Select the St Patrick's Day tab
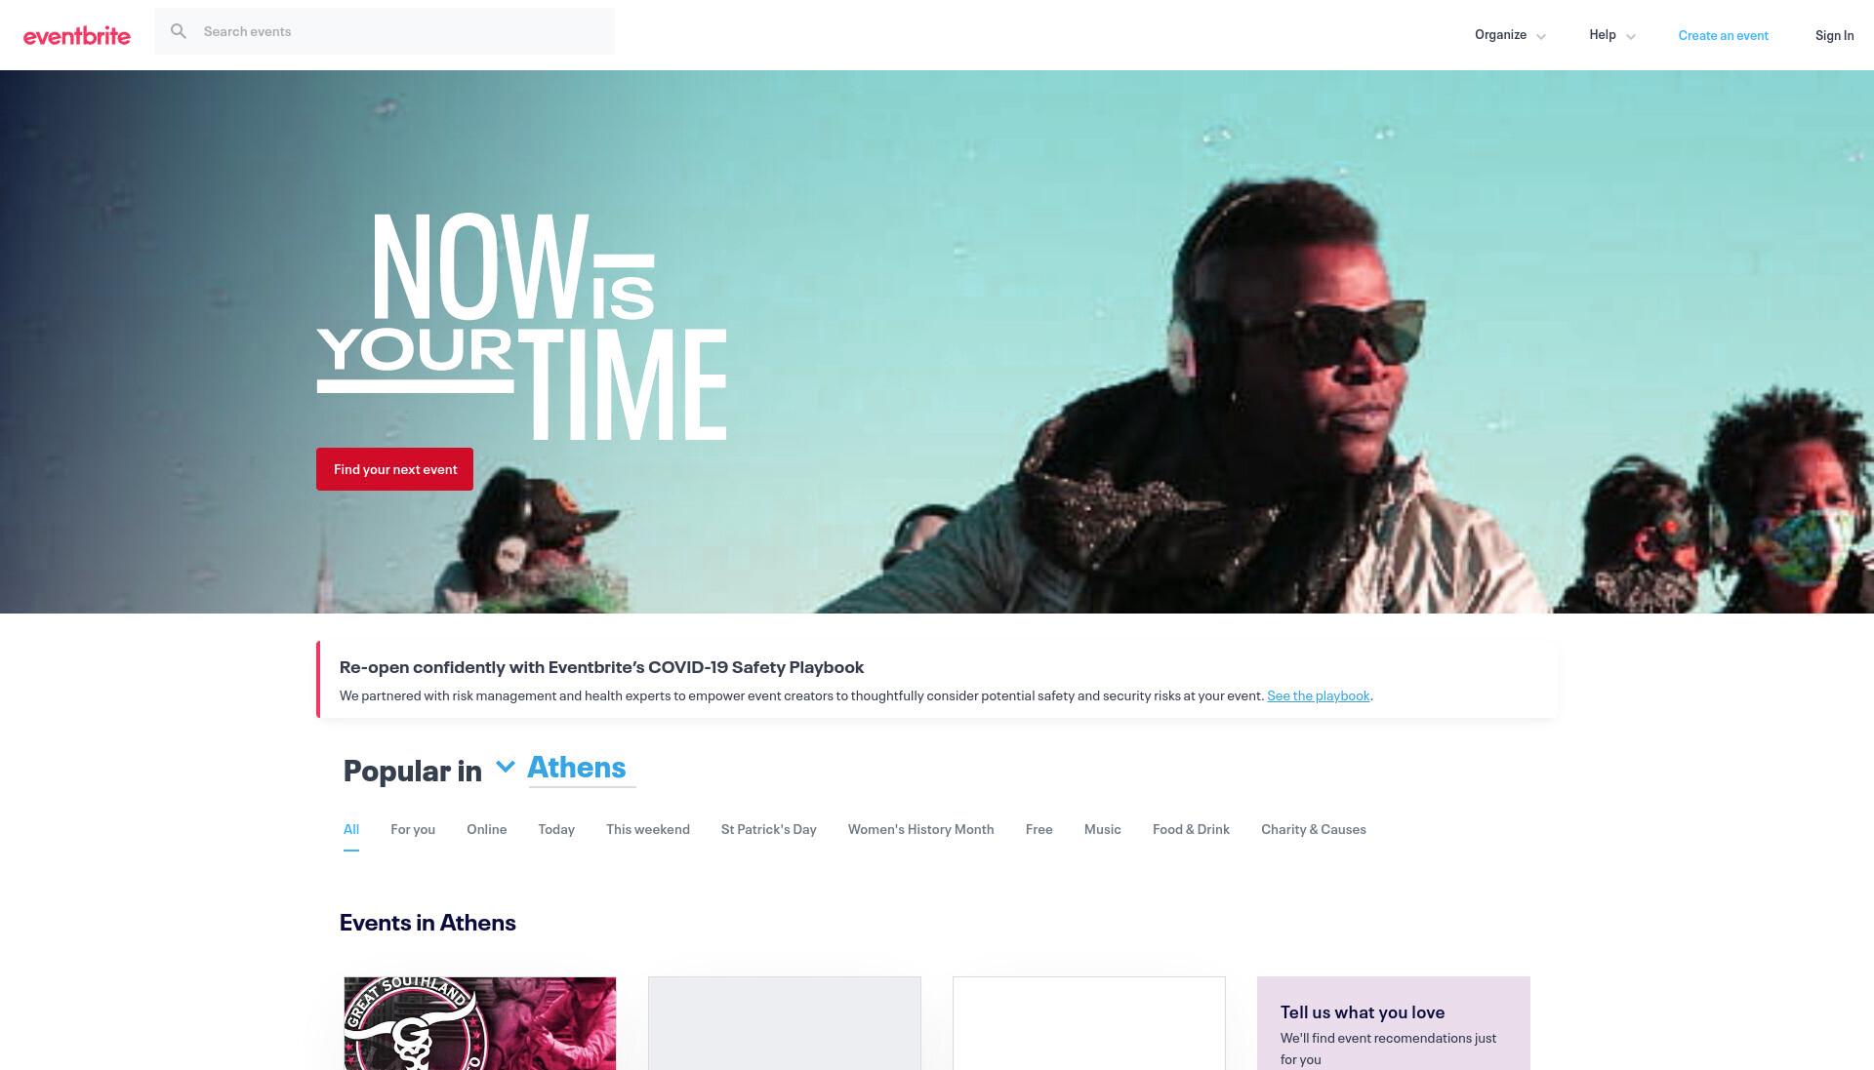The width and height of the screenshot is (1874, 1070). 769,829
